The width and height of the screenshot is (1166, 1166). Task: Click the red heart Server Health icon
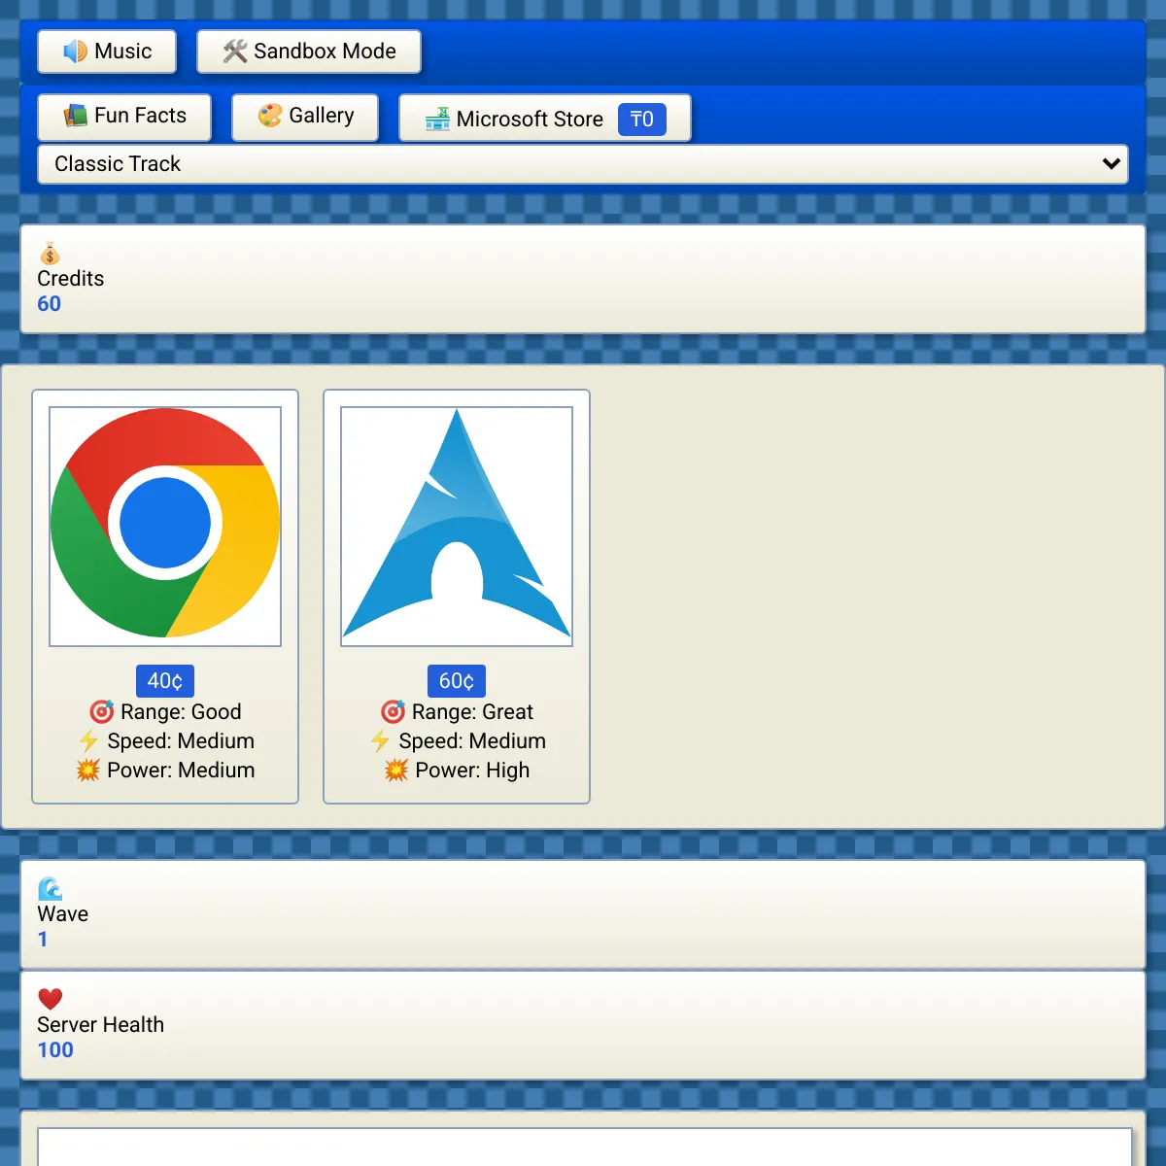point(50,999)
